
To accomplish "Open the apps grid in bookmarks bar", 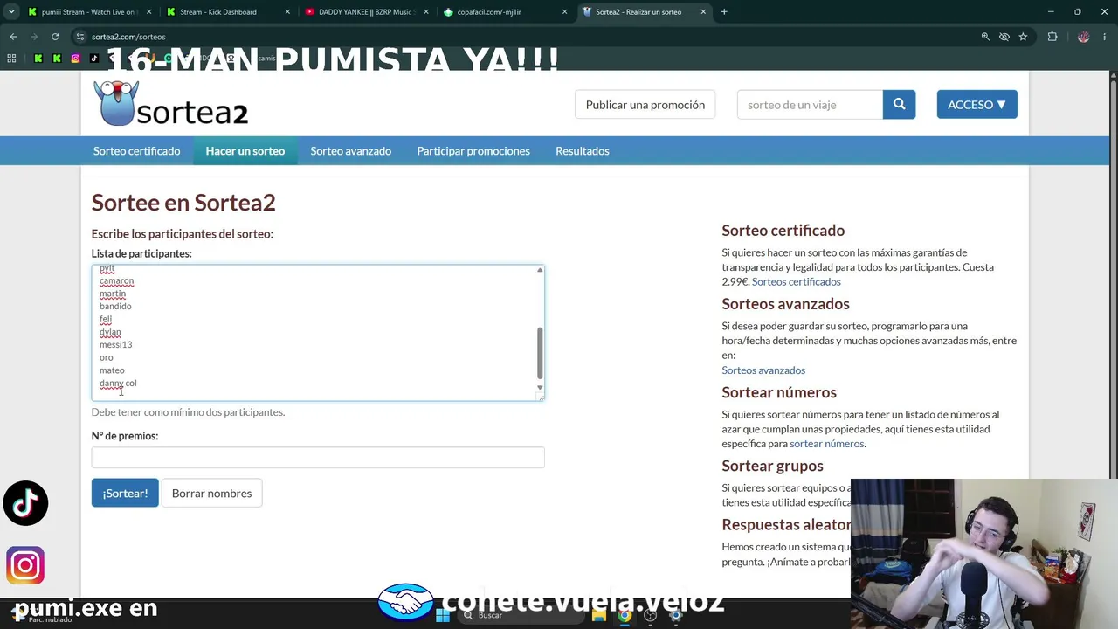I will [11, 59].
